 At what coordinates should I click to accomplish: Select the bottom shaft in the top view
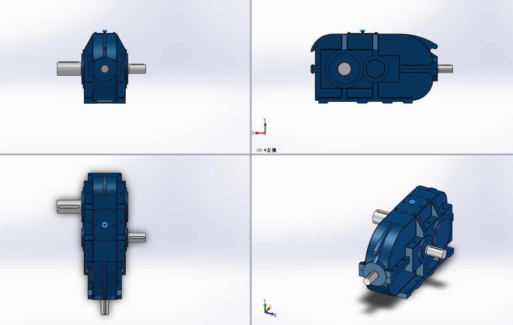tap(105, 307)
